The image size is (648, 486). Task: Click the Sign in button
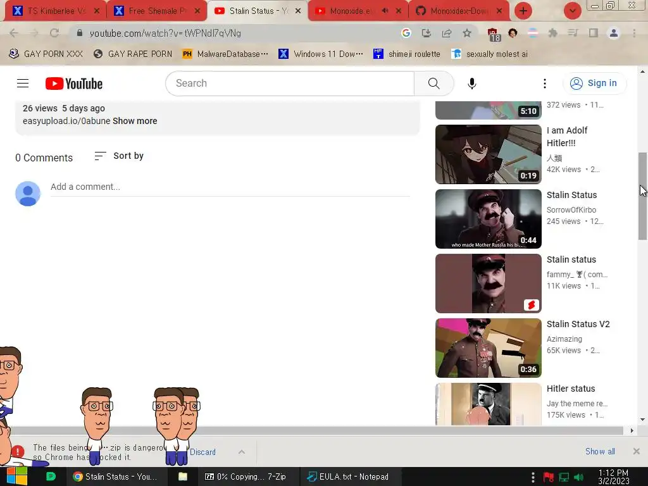[x=594, y=83]
